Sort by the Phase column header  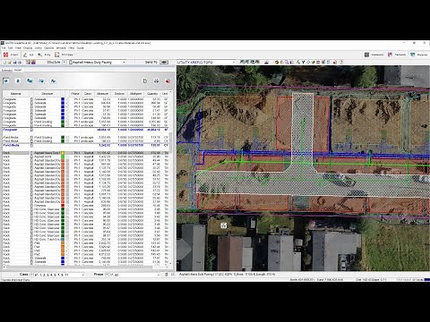pyautogui.click(x=75, y=94)
